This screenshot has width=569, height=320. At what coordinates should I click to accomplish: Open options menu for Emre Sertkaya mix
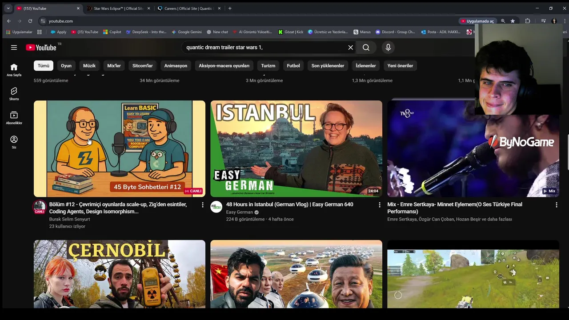pos(556,205)
